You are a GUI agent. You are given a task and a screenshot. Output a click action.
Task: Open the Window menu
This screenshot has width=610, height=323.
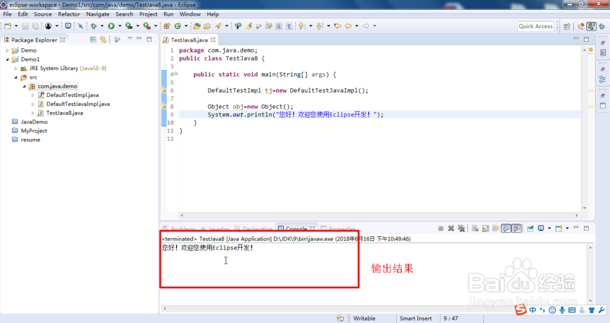pyautogui.click(x=190, y=14)
